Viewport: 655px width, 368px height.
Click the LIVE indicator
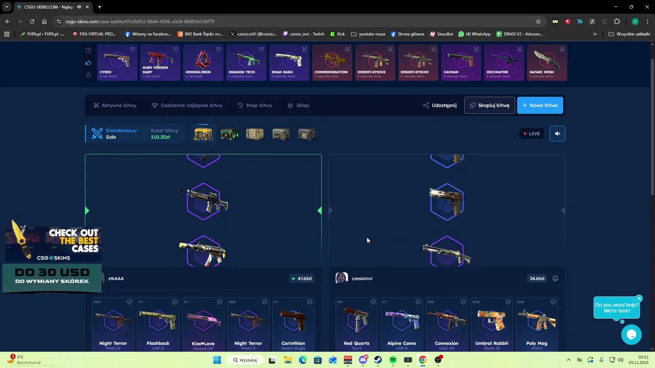click(x=531, y=133)
